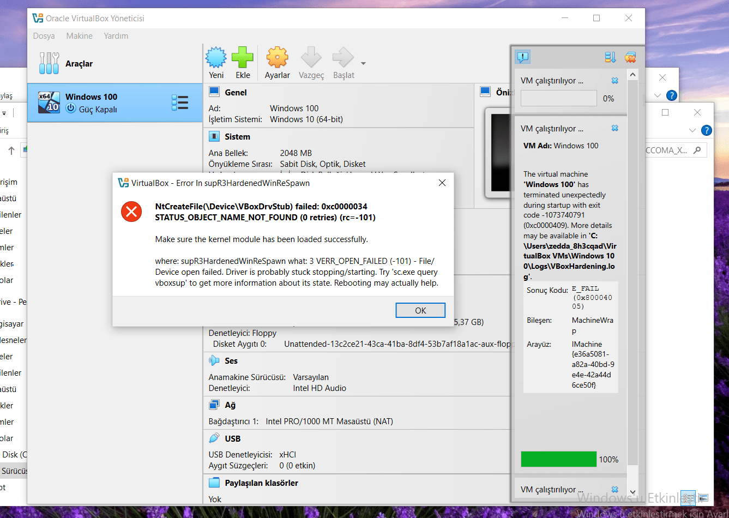Image resolution: width=729 pixels, height=518 pixels.
Task: Dismiss the first VM çalıştırılıyor notification at 0%
Action: click(615, 81)
